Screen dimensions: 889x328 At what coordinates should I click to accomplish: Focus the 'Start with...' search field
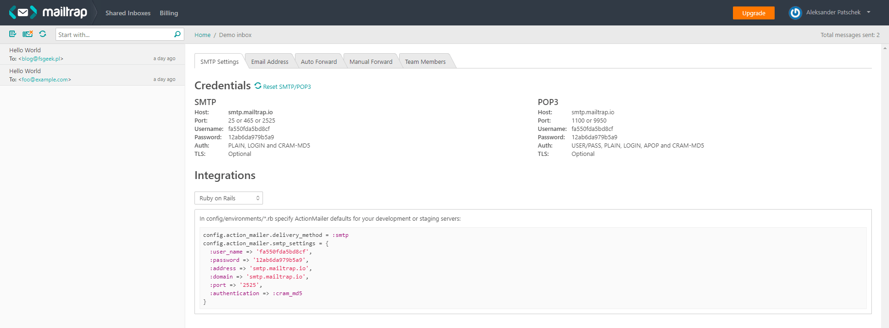pyautogui.click(x=113, y=35)
